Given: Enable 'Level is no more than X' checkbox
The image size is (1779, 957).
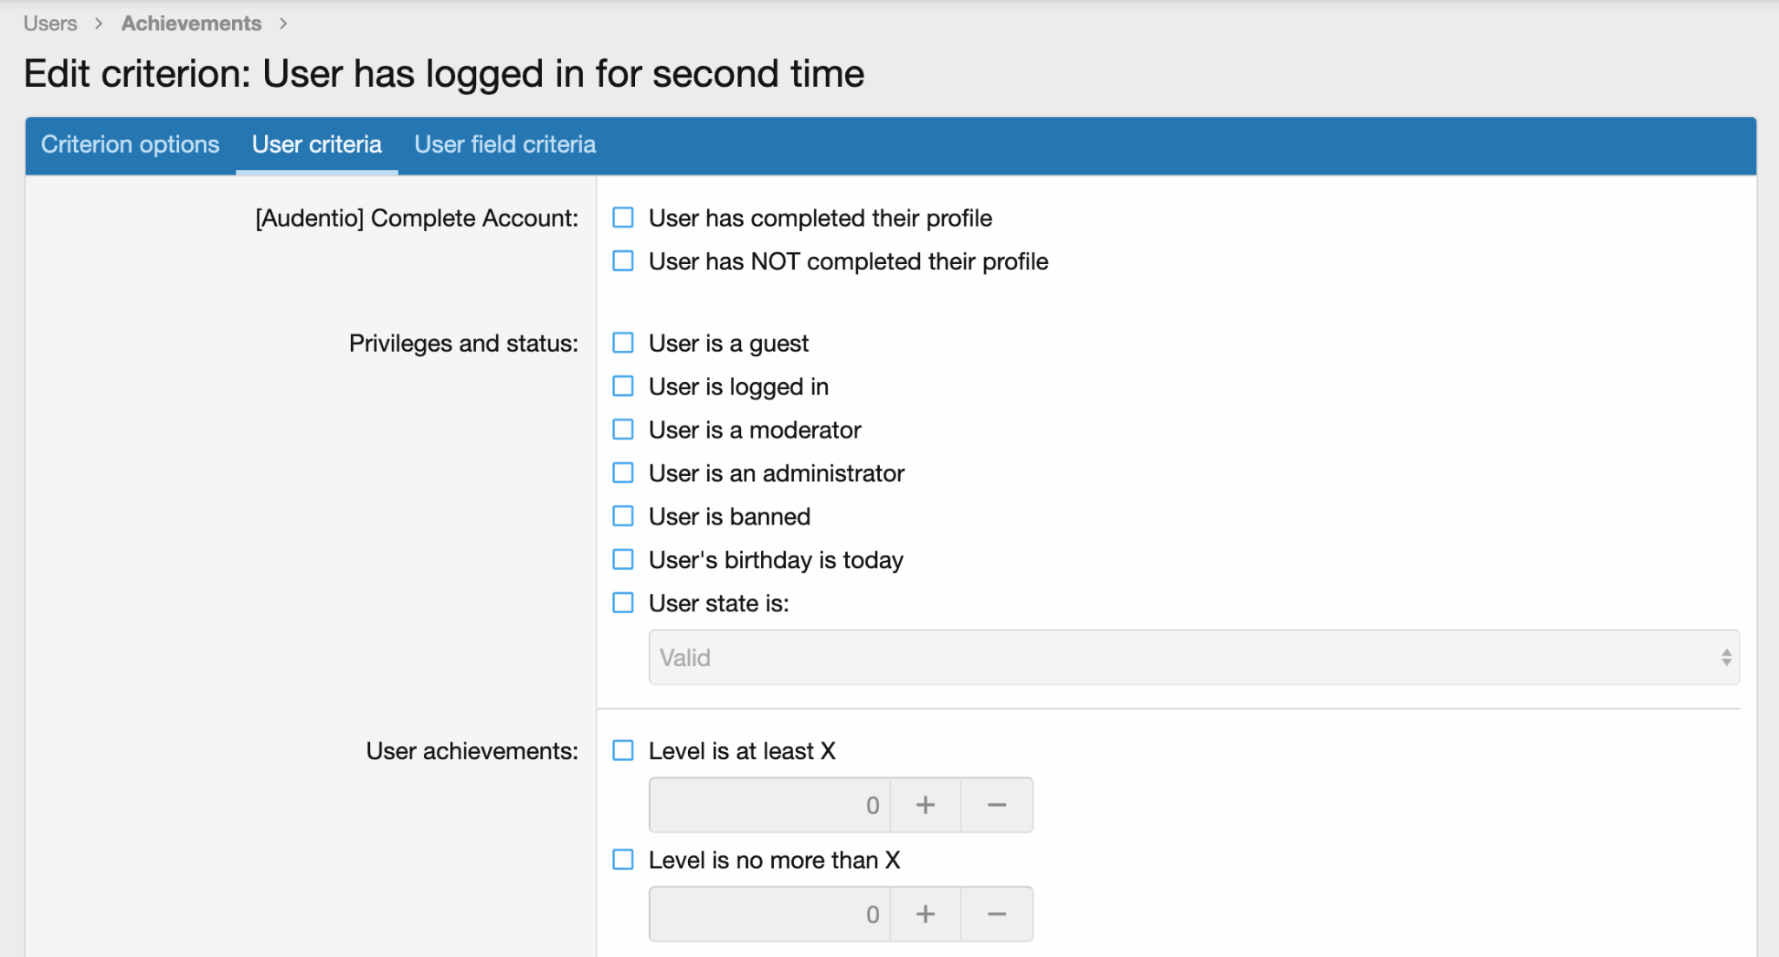Looking at the screenshot, I should point(623,861).
